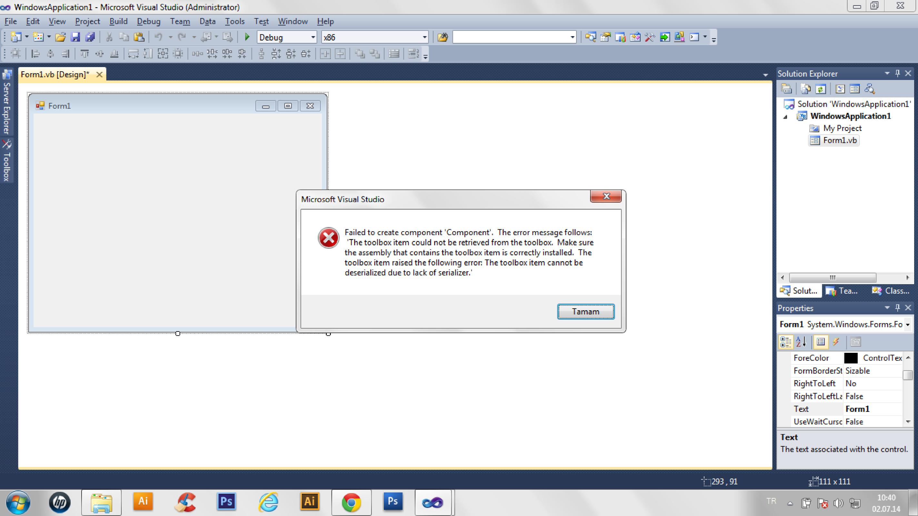Image resolution: width=918 pixels, height=516 pixels.
Task: Open the Build menu
Action: [x=118, y=21]
